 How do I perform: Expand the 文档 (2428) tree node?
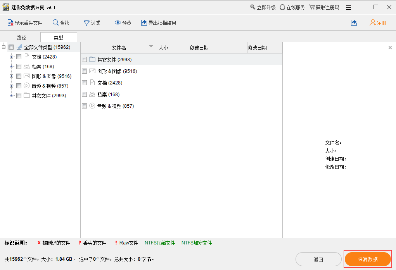[x=11, y=57]
